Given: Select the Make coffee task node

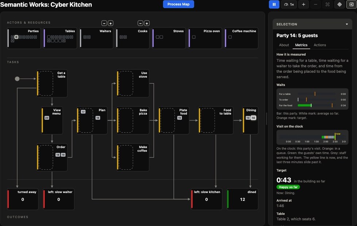Looking at the screenshot, I should (133, 157).
